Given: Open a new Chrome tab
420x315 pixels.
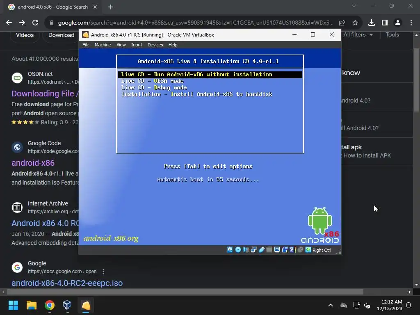Looking at the screenshot, I should [x=111, y=7].
